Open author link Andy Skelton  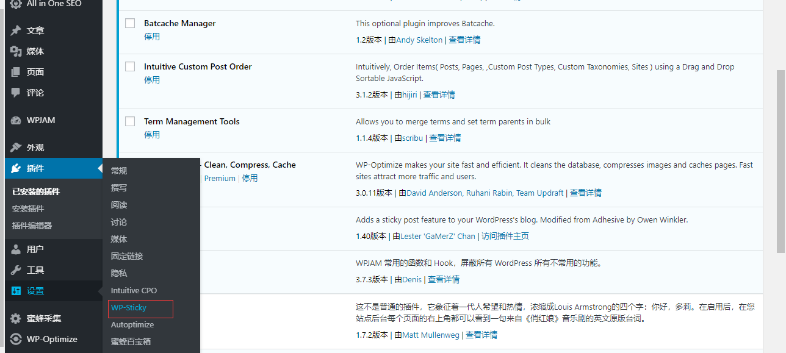point(419,40)
